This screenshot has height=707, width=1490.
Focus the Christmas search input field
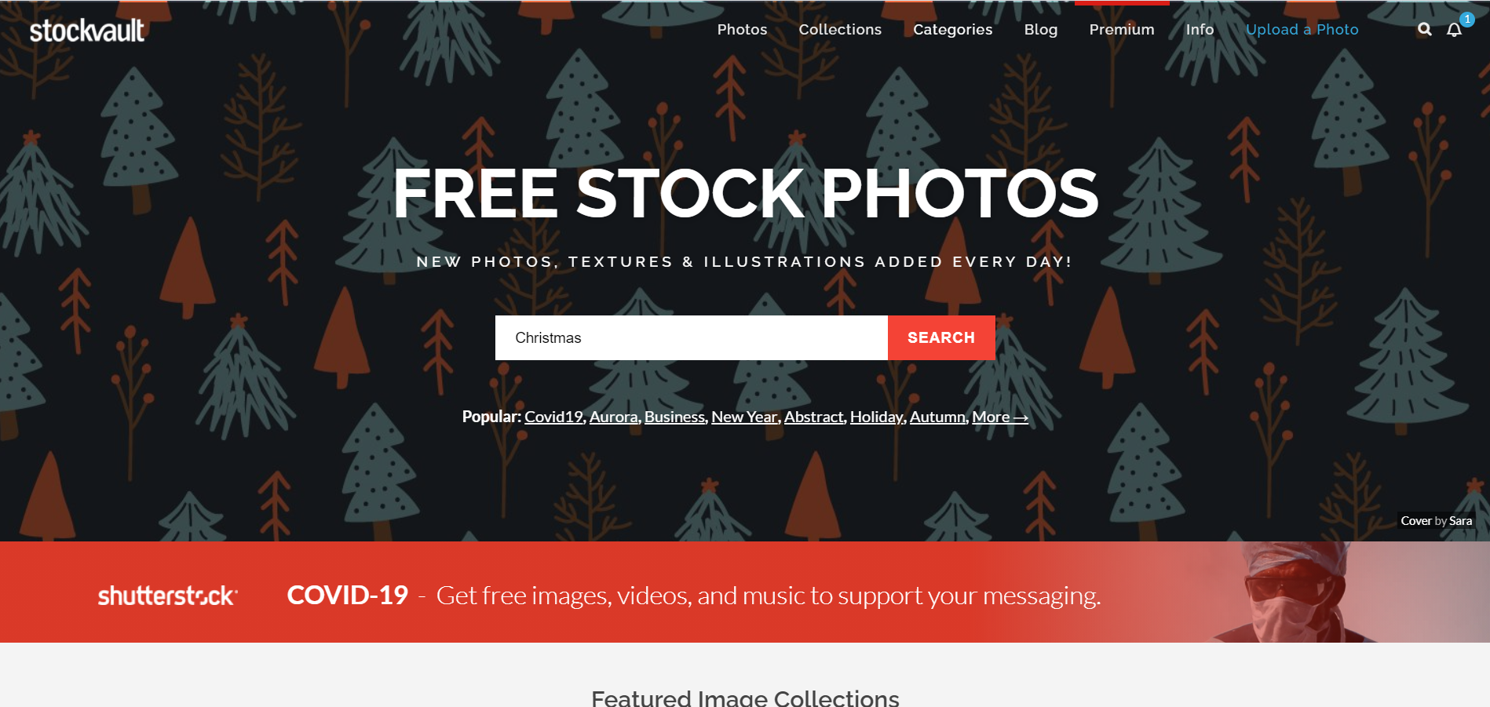pos(692,338)
